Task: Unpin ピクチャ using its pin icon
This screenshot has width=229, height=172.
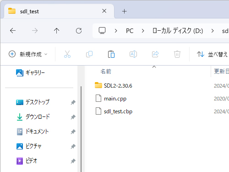Action: (x=73, y=146)
